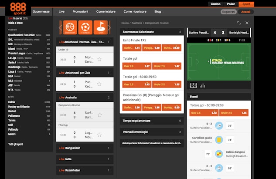Select the Basketball sport icon
This screenshot has height=179, width=276.
(70, 27)
